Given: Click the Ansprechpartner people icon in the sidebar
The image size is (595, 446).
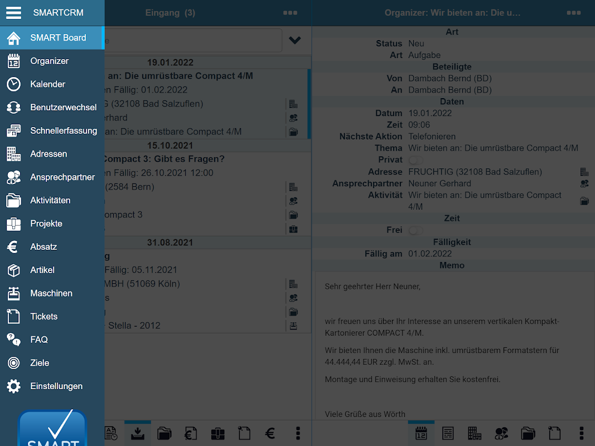Looking at the screenshot, I should [x=13, y=177].
